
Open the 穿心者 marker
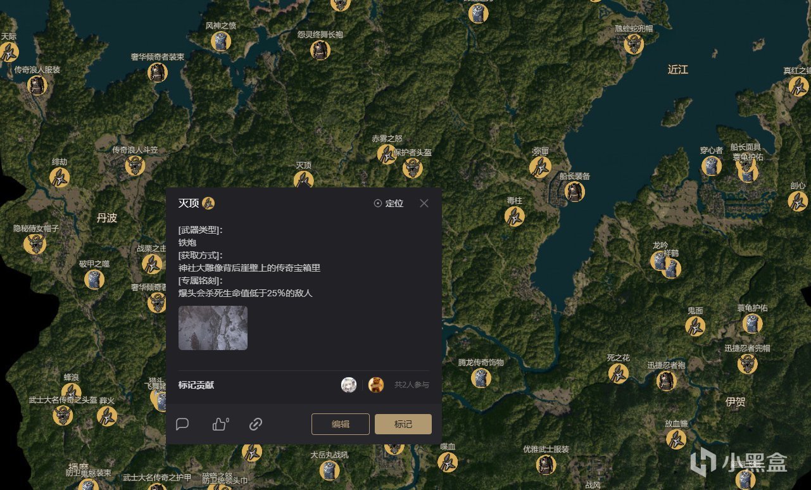pyautogui.click(x=712, y=166)
